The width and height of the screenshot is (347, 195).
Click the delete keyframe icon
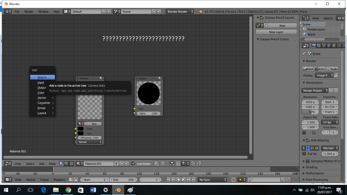point(288,180)
